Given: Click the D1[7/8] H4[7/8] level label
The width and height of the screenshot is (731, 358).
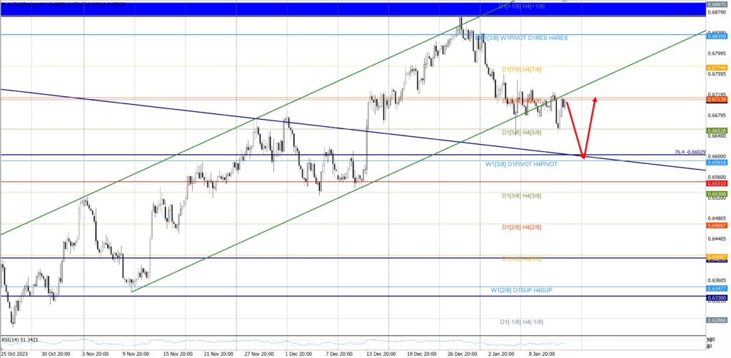Looking at the screenshot, I should coord(521,69).
